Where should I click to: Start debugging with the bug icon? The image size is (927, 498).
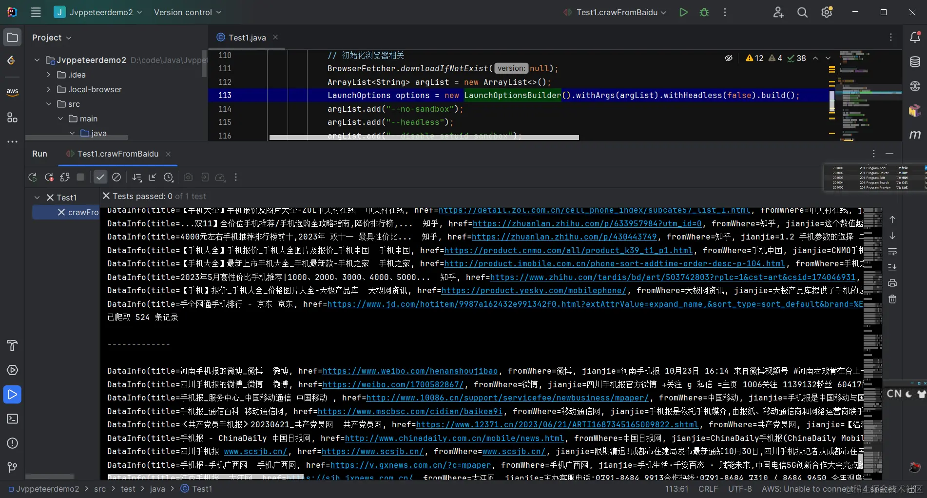pyautogui.click(x=704, y=12)
